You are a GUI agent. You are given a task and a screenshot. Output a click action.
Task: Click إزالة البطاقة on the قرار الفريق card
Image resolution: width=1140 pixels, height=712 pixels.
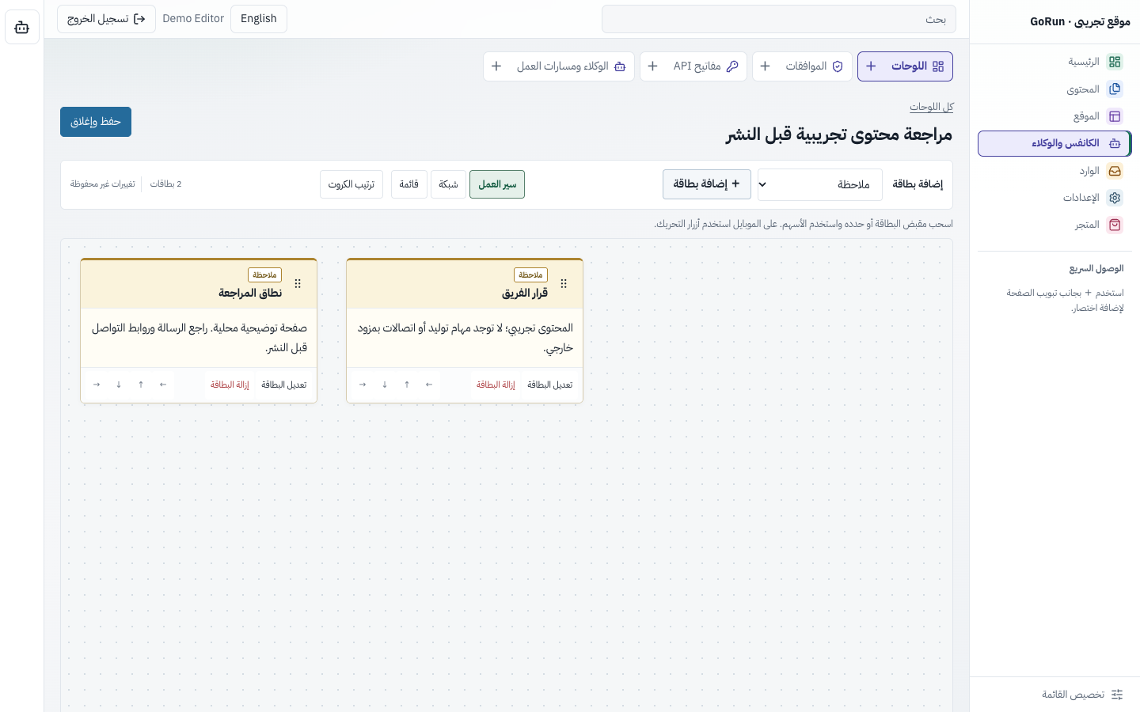pos(496,384)
